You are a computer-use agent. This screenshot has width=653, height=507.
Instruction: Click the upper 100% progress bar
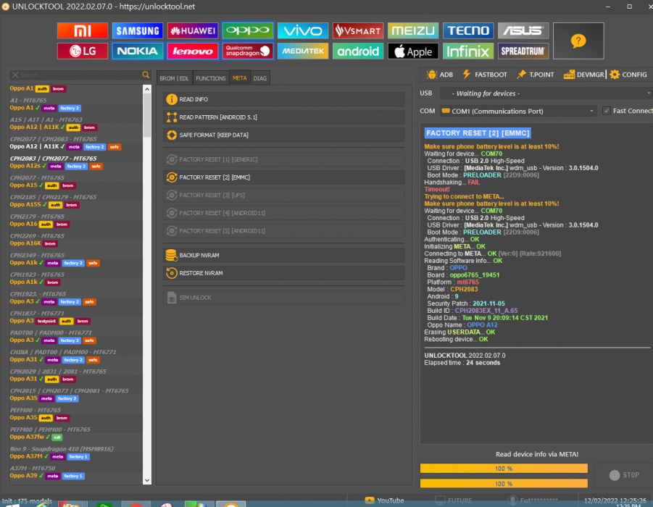504,469
